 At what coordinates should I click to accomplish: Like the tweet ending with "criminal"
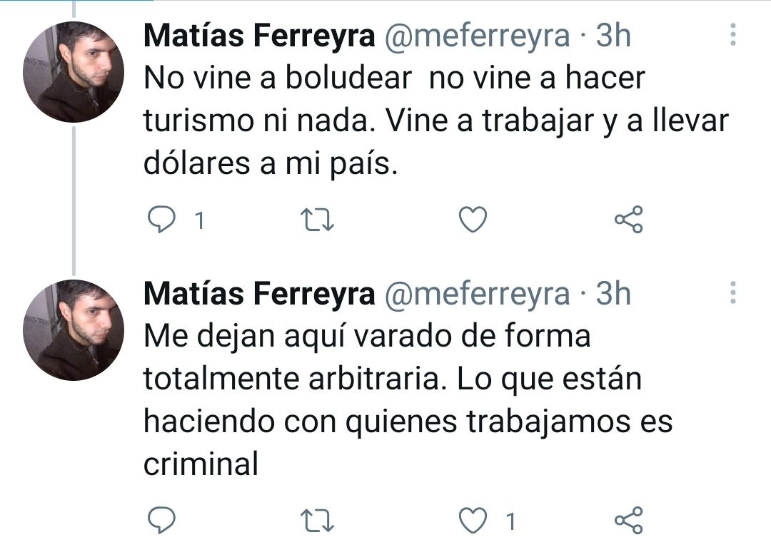[x=472, y=521]
